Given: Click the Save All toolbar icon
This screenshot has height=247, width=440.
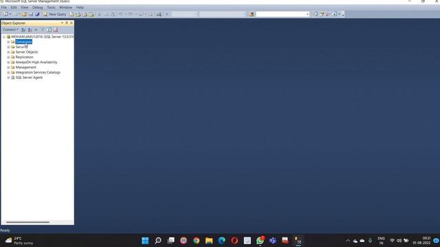Looking at the screenshot, I should coord(37,14).
